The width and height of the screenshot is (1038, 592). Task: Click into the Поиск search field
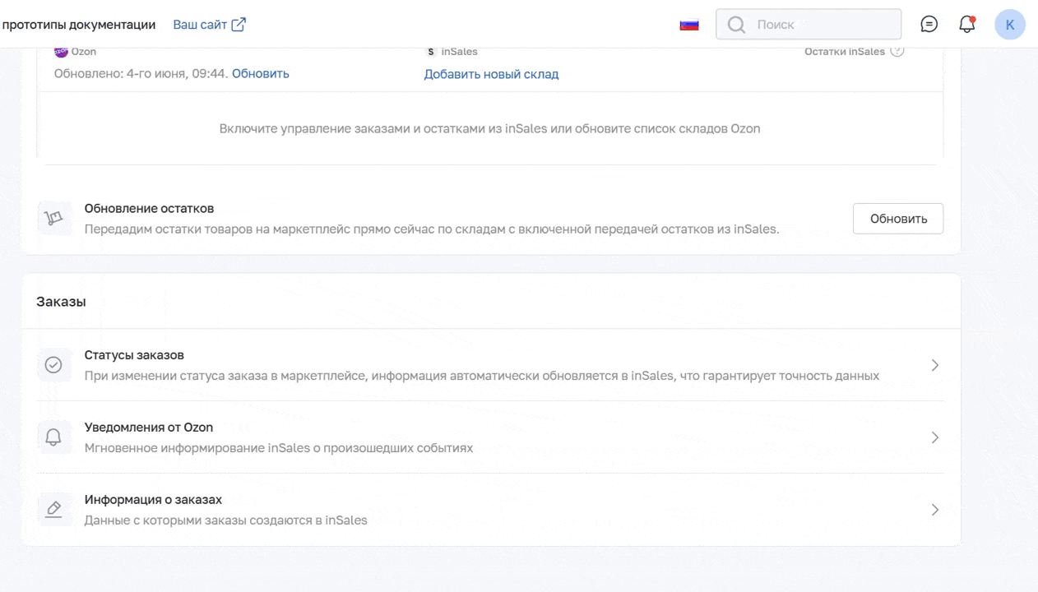pos(809,25)
